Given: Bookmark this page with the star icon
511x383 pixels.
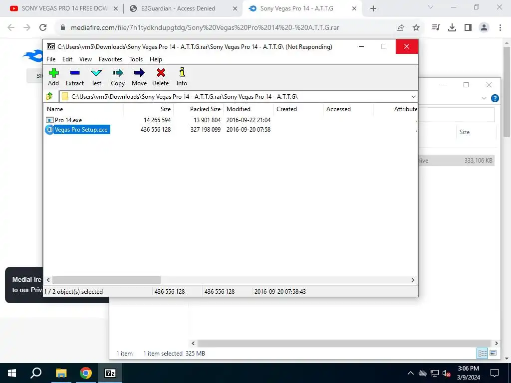Looking at the screenshot, I should click(x=416, y=28).
